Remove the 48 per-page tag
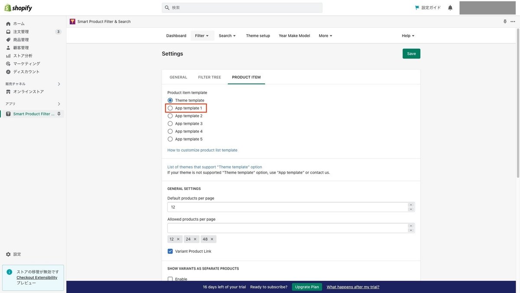Screen dimensions: 520x293 [x=212, y=239]
